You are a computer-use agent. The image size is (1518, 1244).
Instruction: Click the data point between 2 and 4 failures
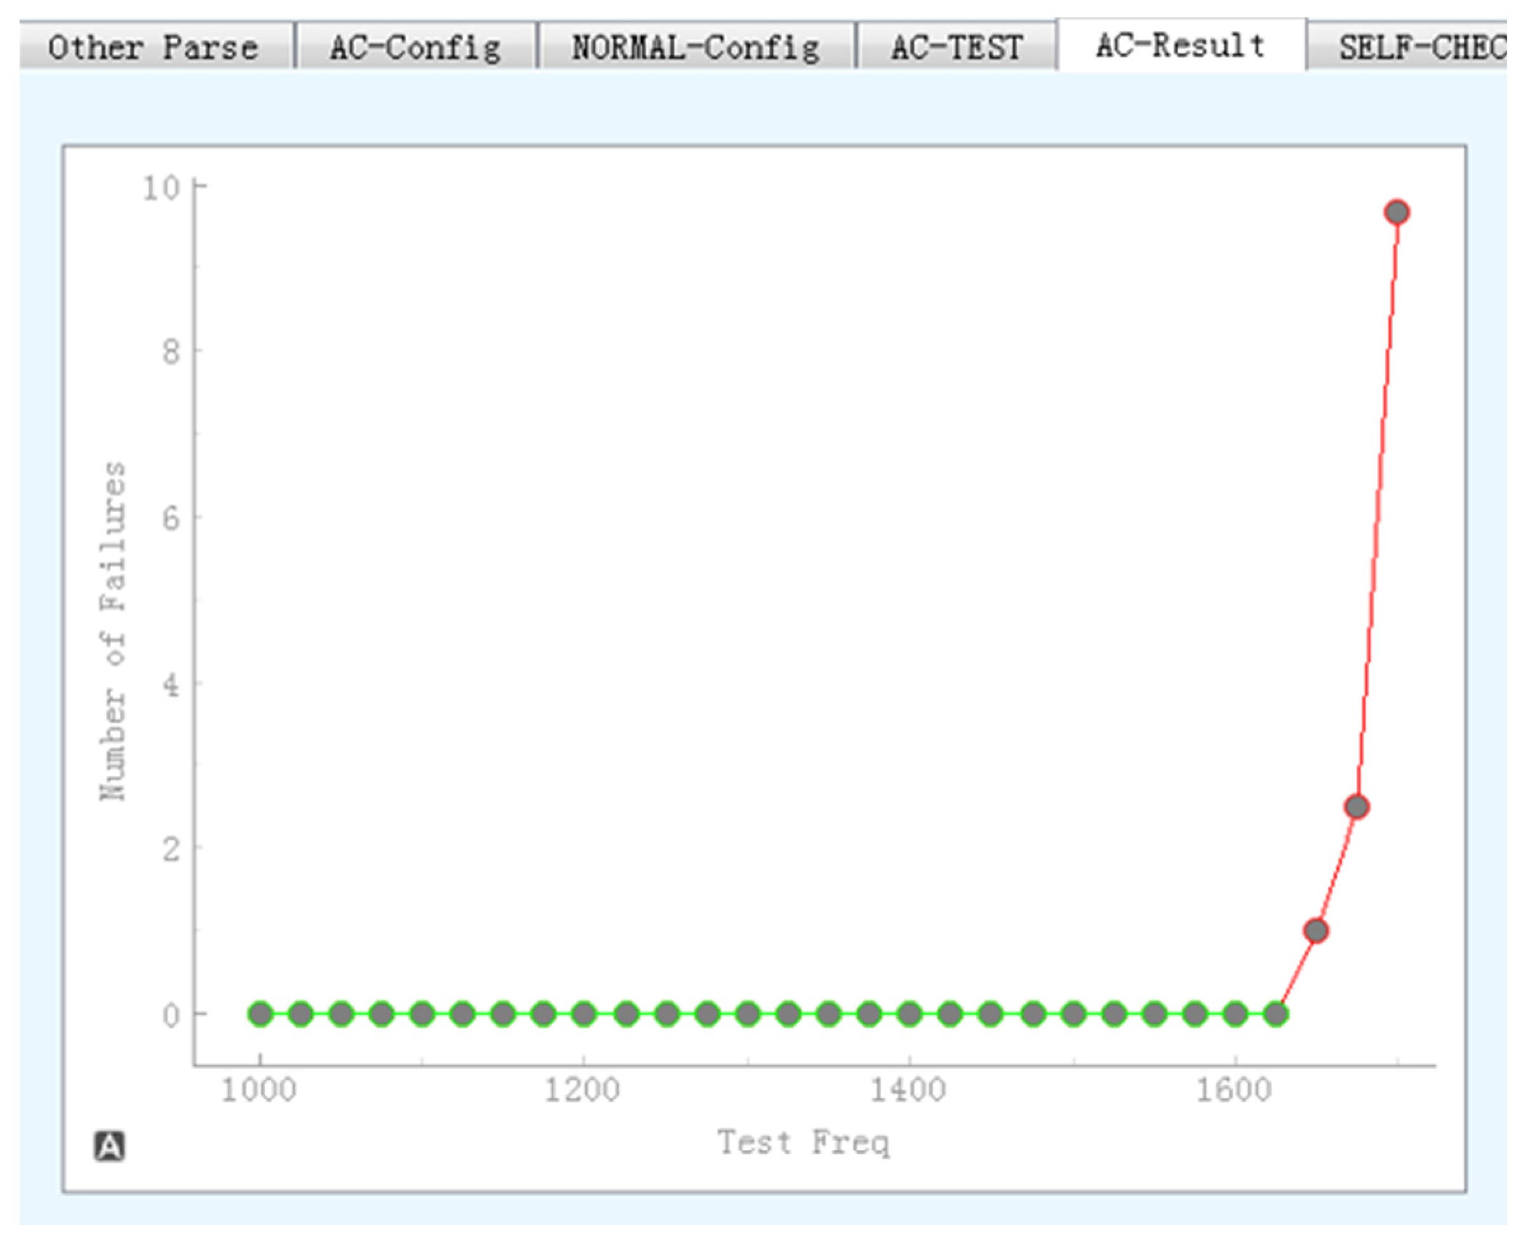pos(1357,807)
